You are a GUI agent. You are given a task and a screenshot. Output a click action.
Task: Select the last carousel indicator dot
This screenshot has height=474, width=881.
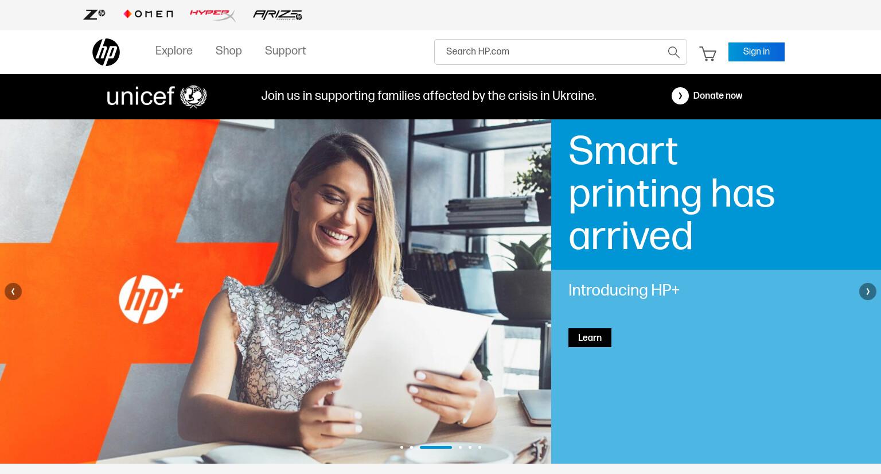[x=480, y=447]
